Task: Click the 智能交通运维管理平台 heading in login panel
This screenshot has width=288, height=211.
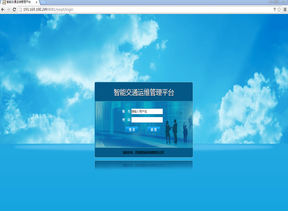Action: click(144, 93)
